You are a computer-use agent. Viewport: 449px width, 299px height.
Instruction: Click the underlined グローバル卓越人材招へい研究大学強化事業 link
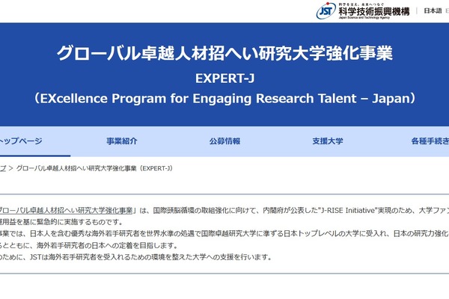pos(66,211)
